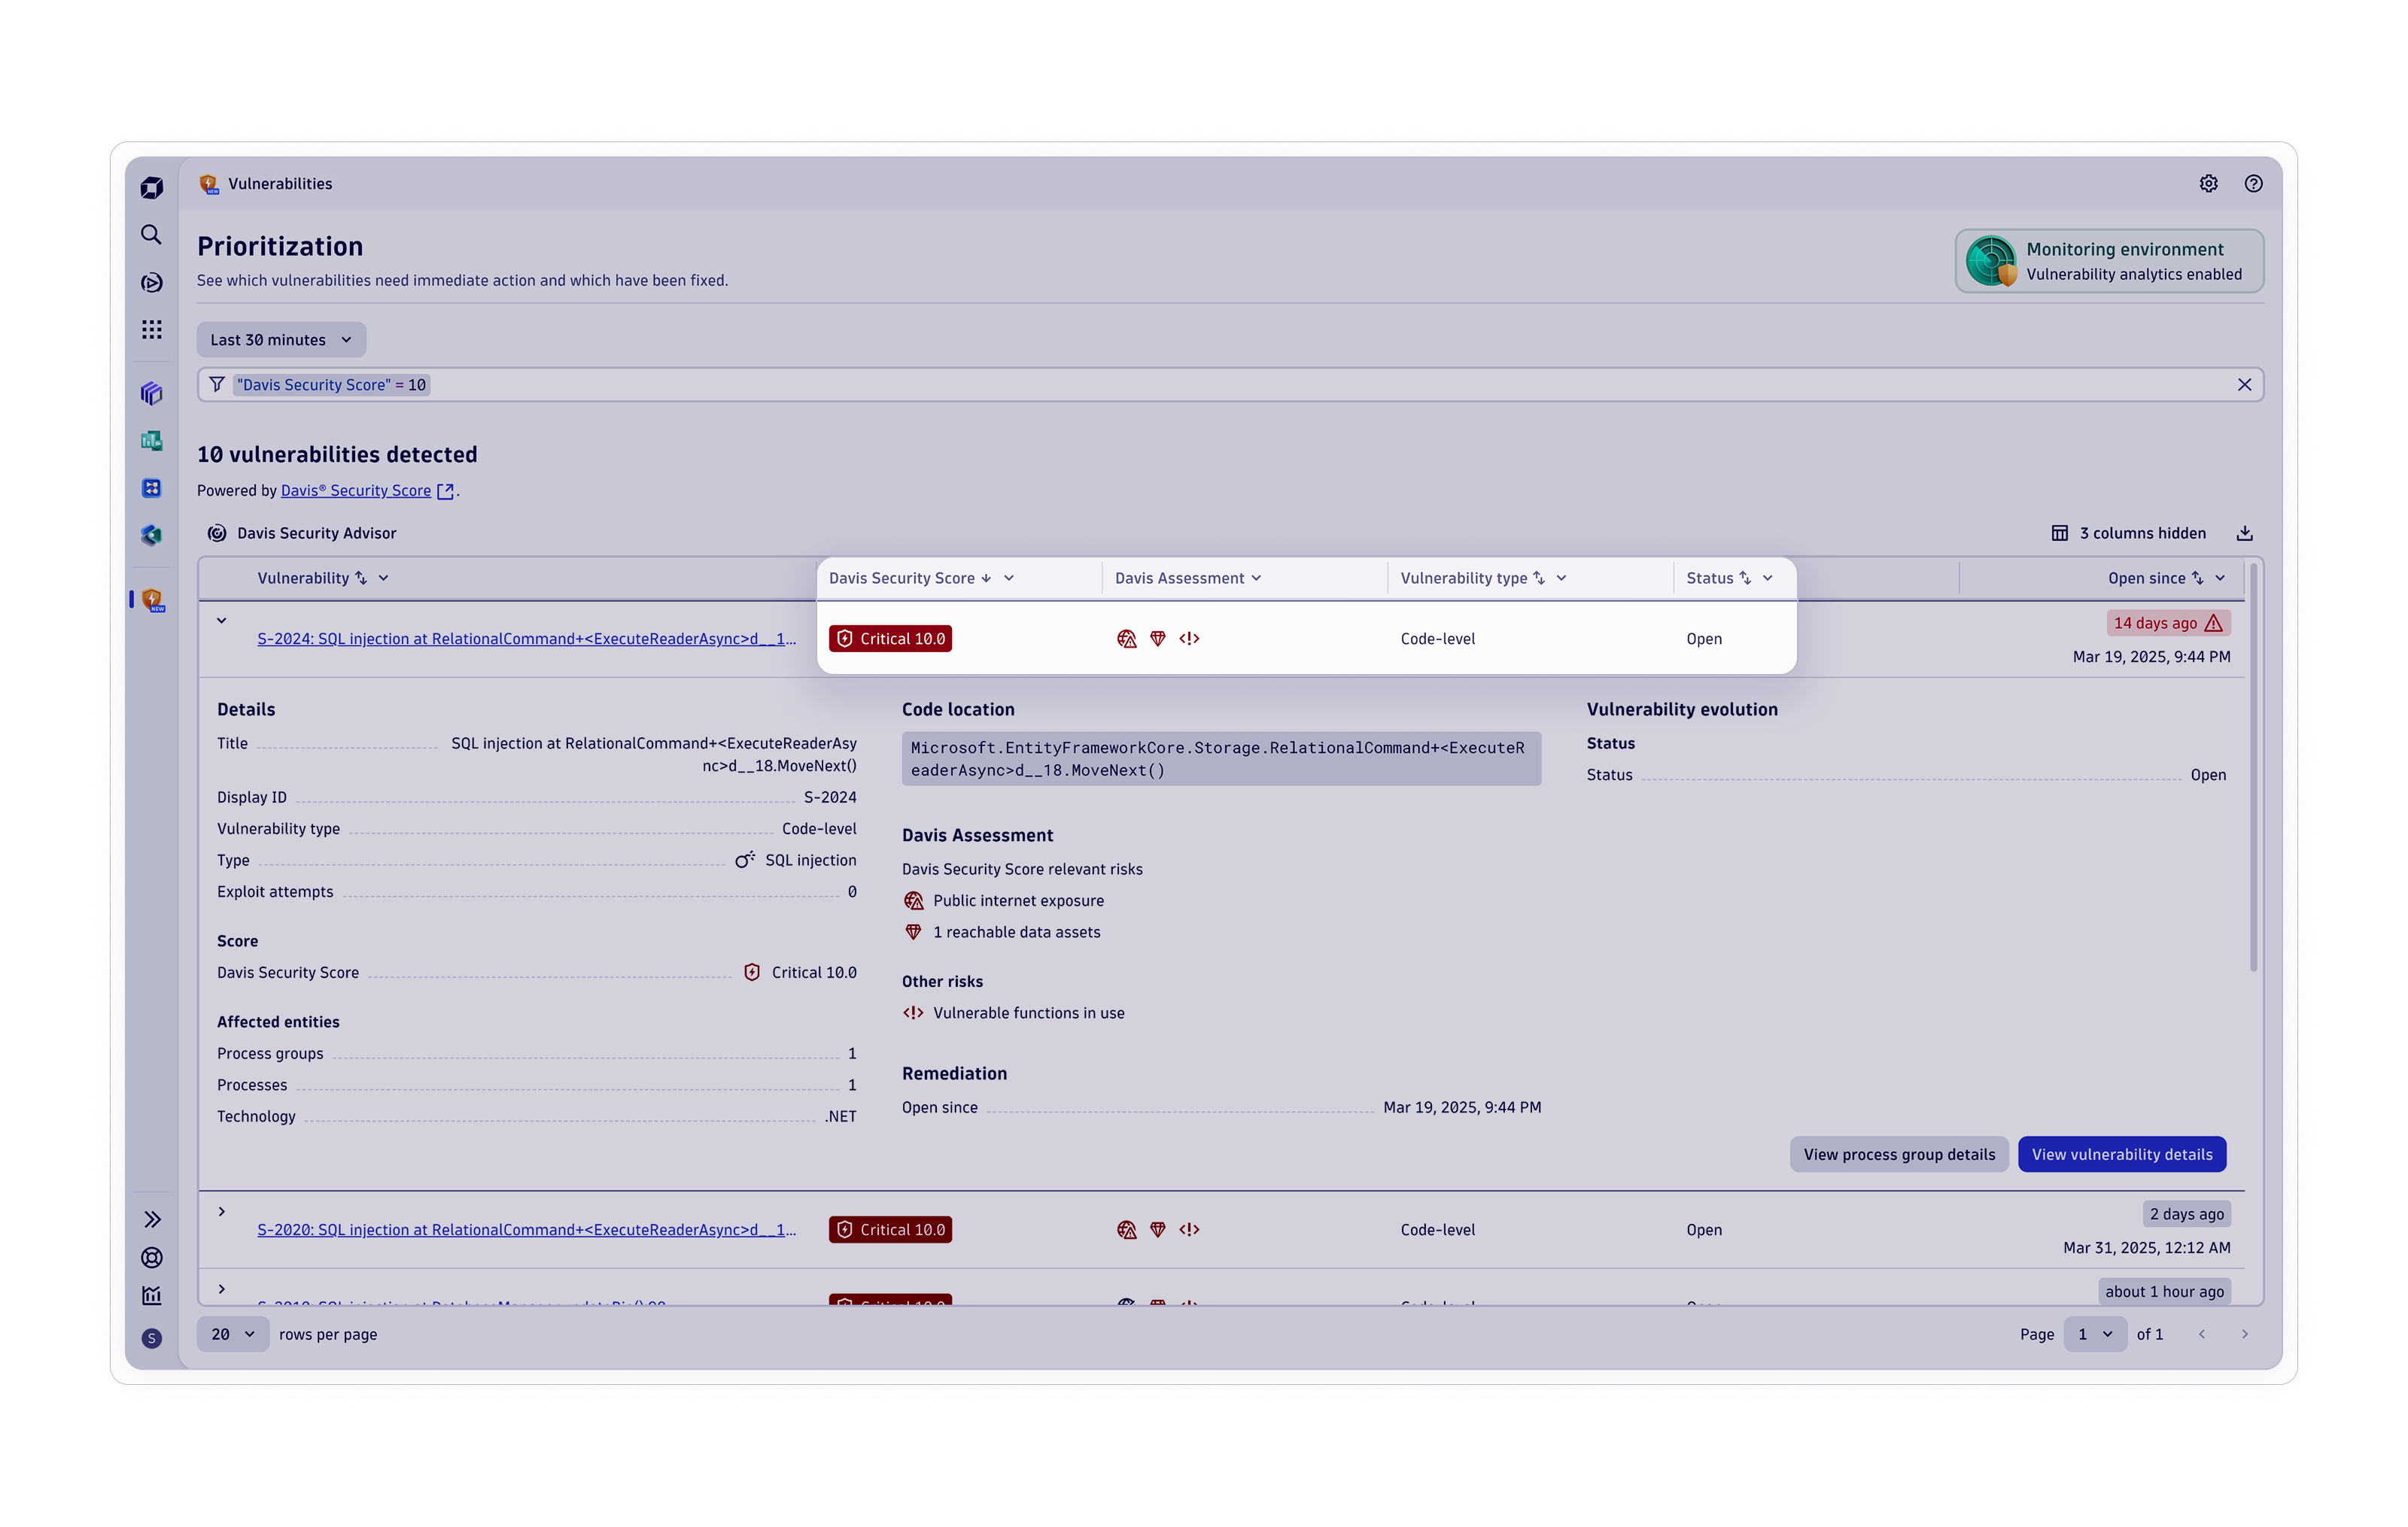Screen dimensions: 2408x1527
Task: Clear the filter with the X icon
Action: click(2244, 384)
